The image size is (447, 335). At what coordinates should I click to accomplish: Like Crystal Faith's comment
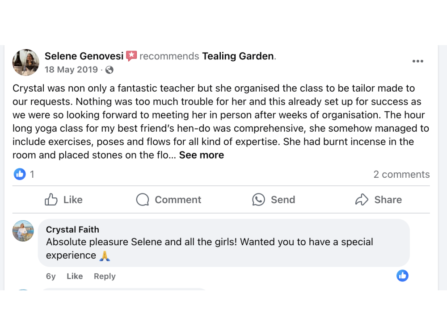[x=75, y=276]
